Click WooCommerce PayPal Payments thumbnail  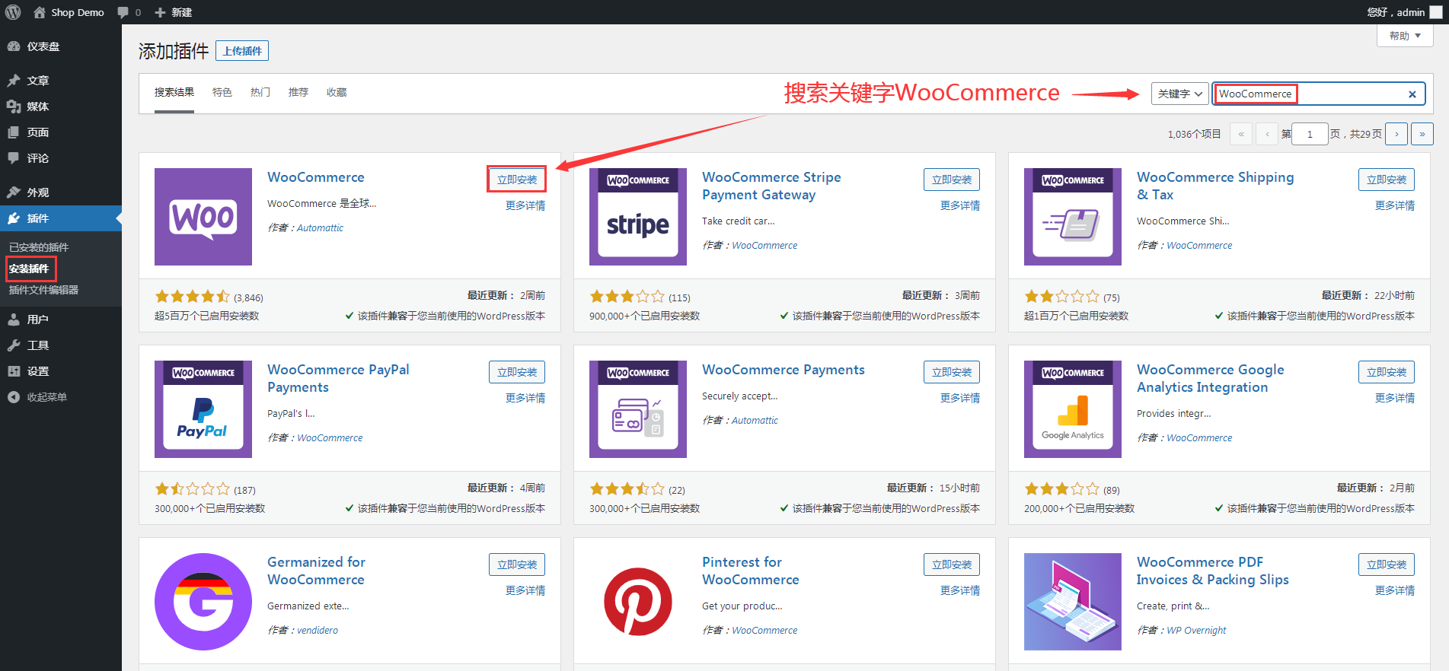tap(203, 409)
